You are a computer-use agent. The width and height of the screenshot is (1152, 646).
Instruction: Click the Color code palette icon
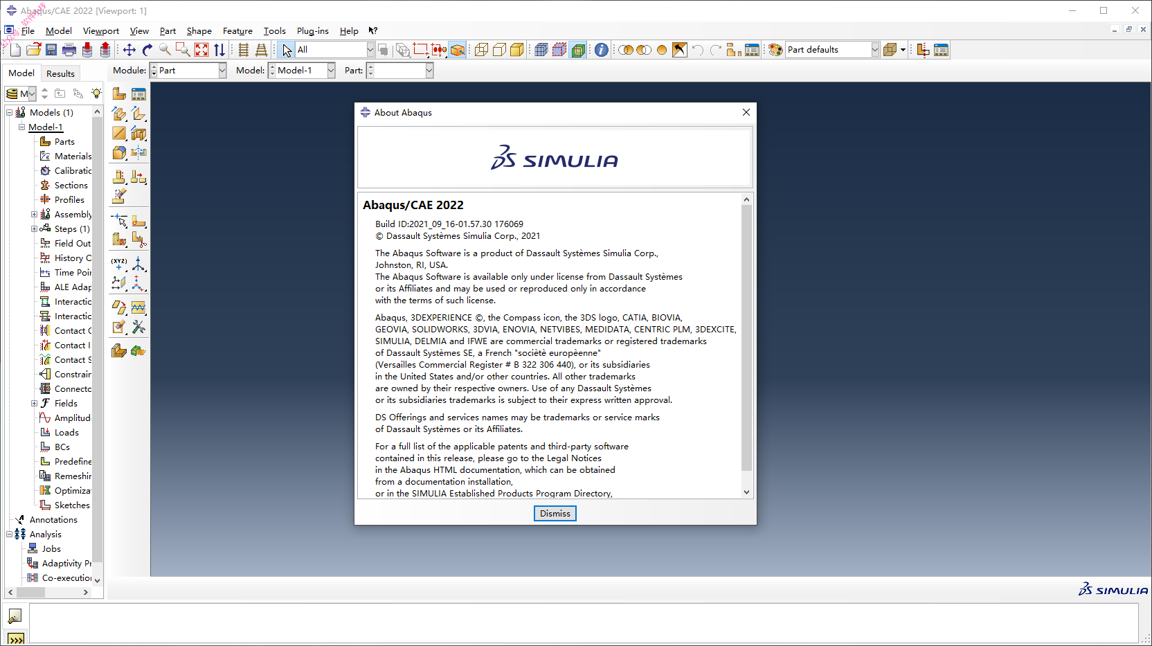(x=775, y=50)
